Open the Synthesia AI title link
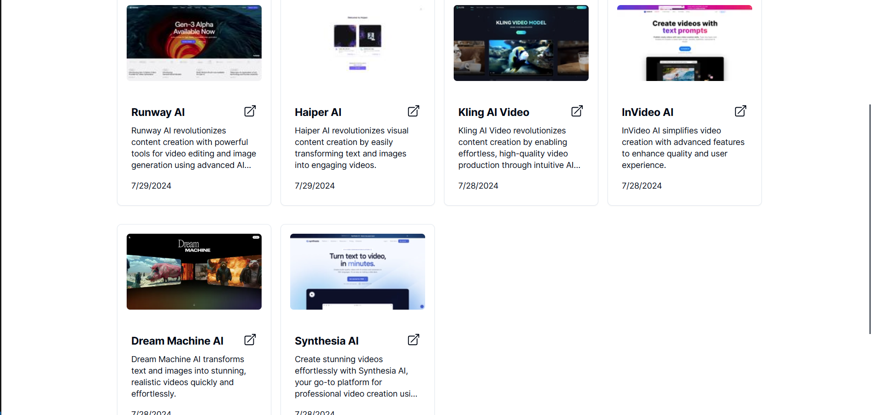The width and height of the screenshot is (871, 415). click(x=327, y=341)
